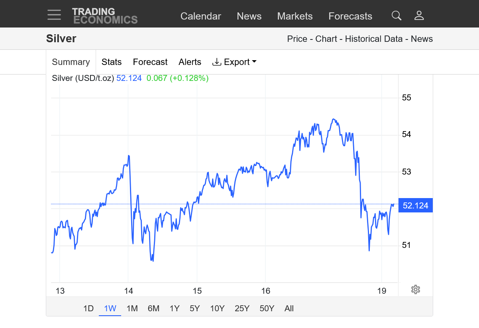Select the 1Y chart timeframe
Screen dimensions: 479x328
[175, 308]
